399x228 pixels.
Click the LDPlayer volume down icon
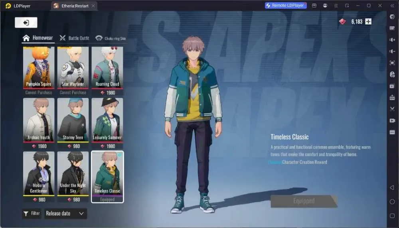click(x=392, y=51)
